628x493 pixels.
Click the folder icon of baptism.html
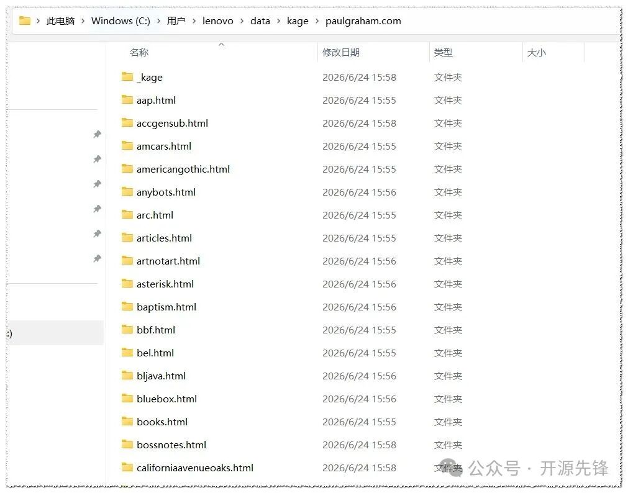pyautogui.click(x=127, y=306)
